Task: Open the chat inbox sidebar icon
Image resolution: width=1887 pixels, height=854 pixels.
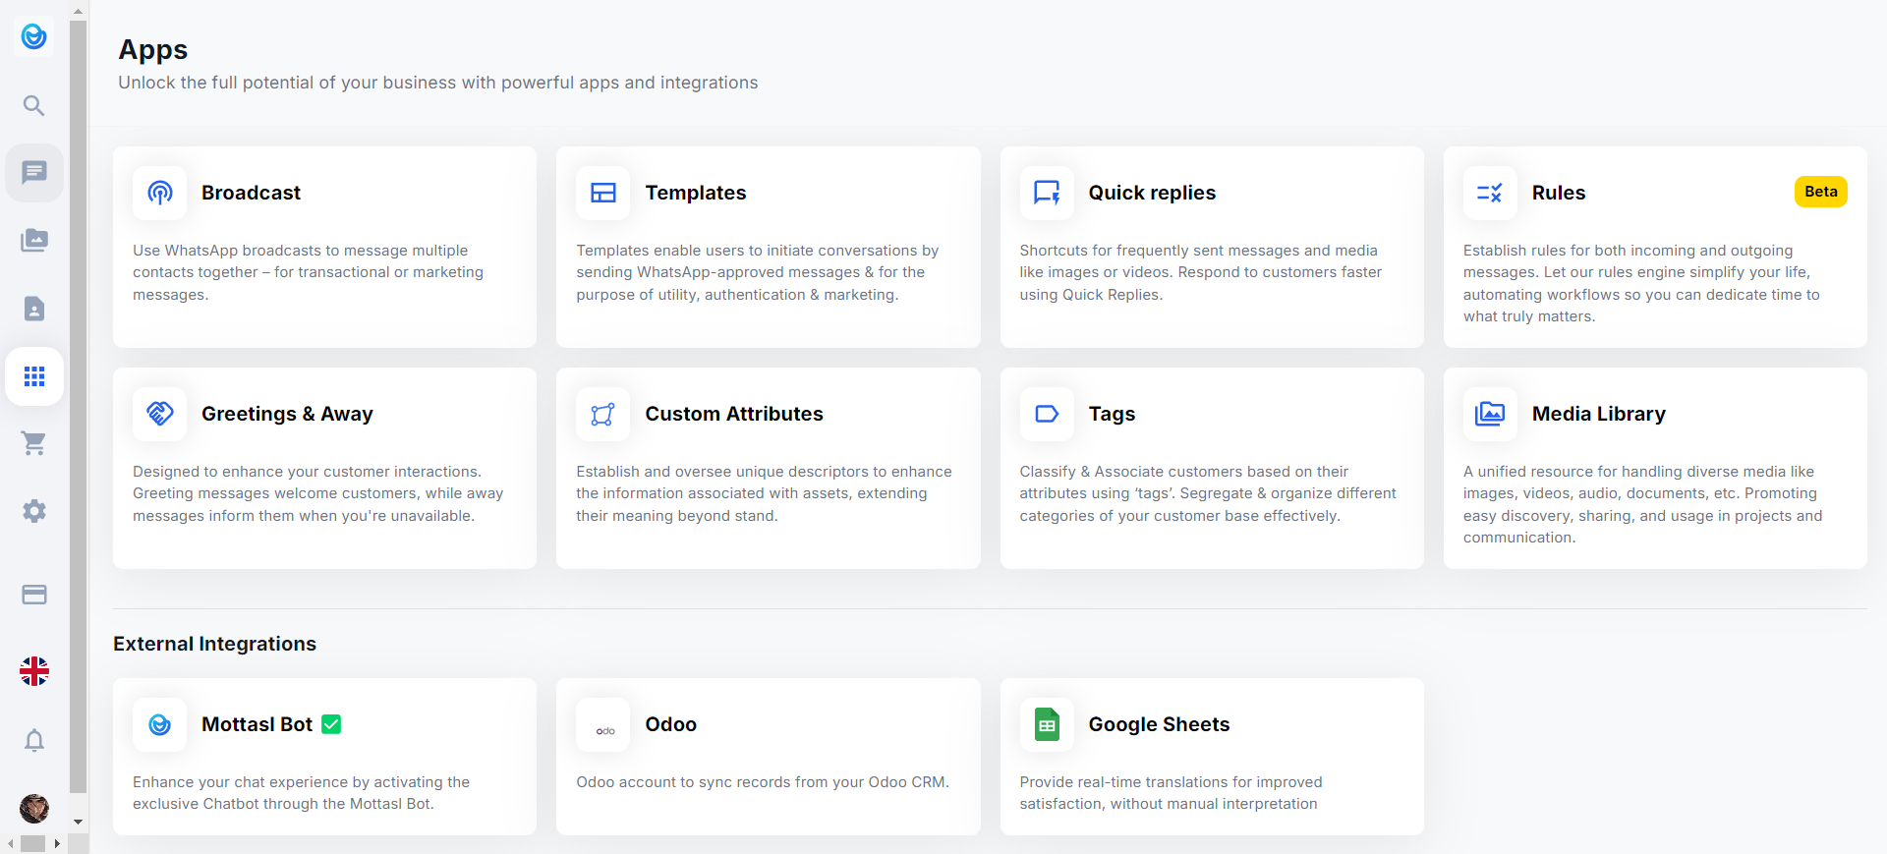Action: 34,173
